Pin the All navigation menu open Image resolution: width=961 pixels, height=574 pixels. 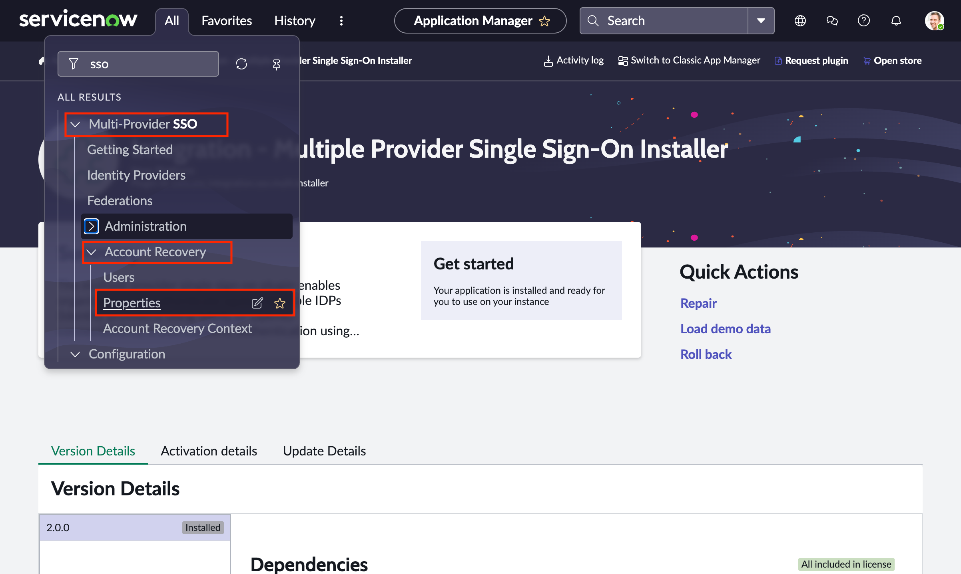277,64
